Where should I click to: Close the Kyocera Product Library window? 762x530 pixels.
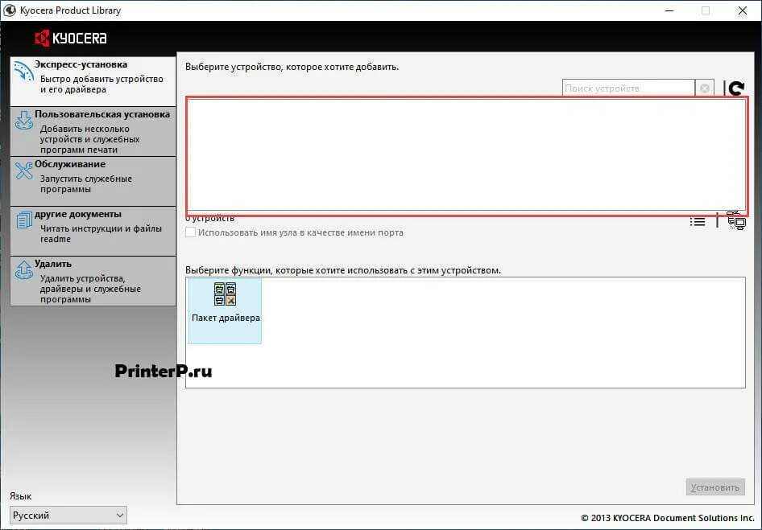743,10
